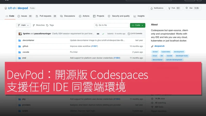This screenshot has width=206, height=116.
Task: Open the .devcontainer folder
Action: point(28,40)
